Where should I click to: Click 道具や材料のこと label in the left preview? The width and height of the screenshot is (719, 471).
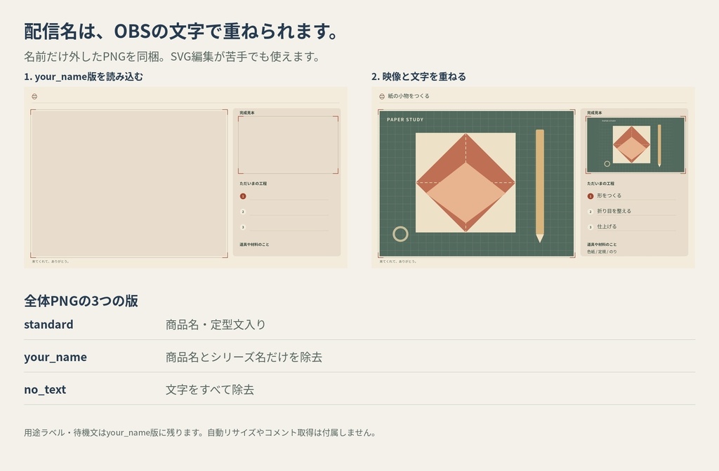click(x=254, y=245)
